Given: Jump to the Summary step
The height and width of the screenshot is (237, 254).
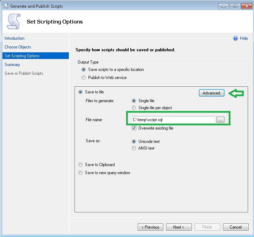Looking at the screenshot, I should (12, 65).
